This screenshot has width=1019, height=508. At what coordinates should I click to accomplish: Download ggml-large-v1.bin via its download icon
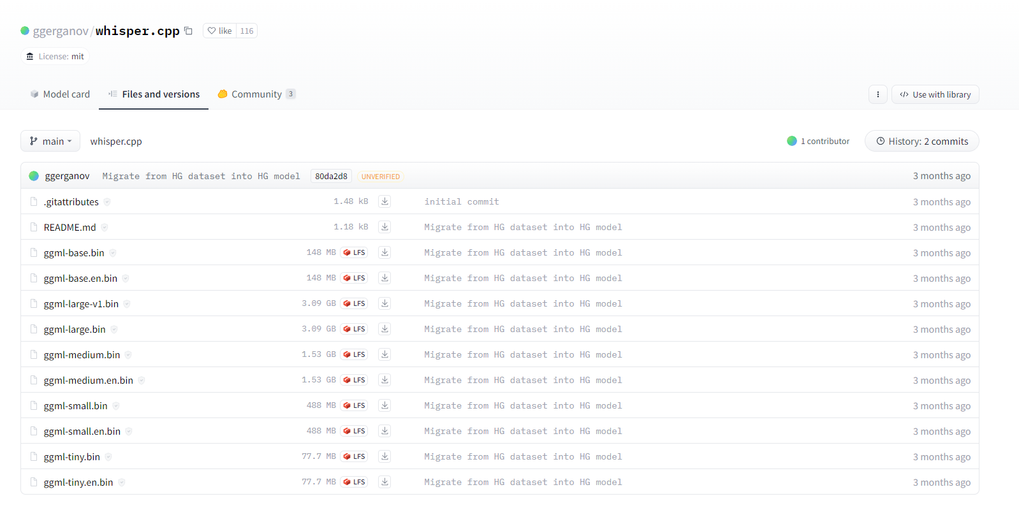(x=385, y=303)
